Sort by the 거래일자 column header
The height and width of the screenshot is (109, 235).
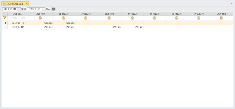pos(18,14)
